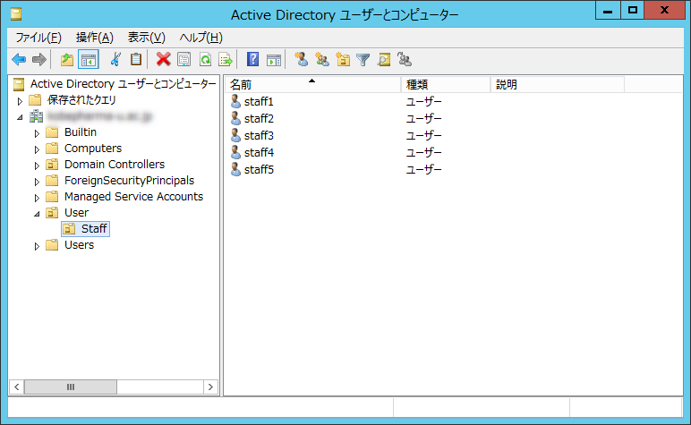Screen dimensions: 691x425
Task: Click staff5 user icon
Action: (235, 169)
